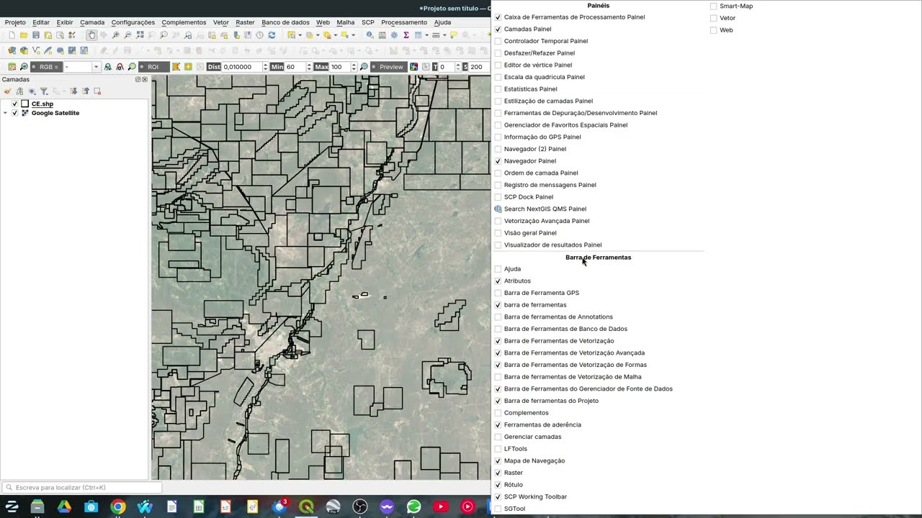
Task: Toggle Google Satellite layer visibility checkbox
Action: coord(14,113)
